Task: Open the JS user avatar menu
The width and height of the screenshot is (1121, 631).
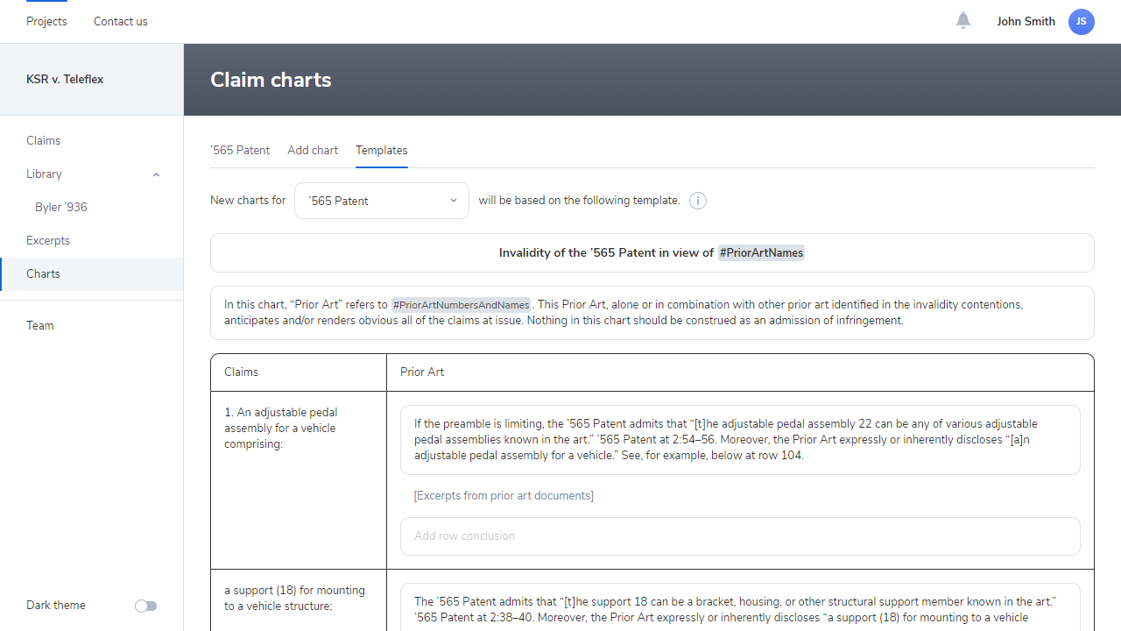Action: coord(1082,22)
